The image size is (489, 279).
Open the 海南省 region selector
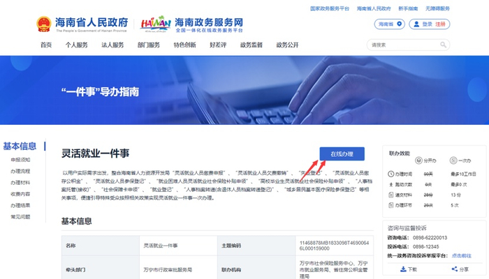[x=390, y=24]
